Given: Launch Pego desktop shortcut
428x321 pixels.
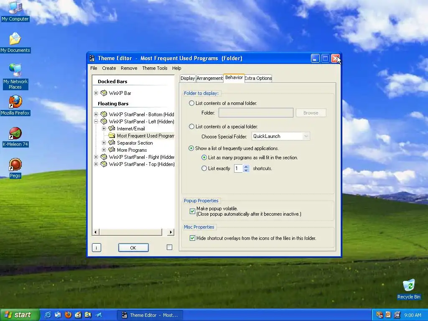Looking at the screenshot, I should pos(15,168).
